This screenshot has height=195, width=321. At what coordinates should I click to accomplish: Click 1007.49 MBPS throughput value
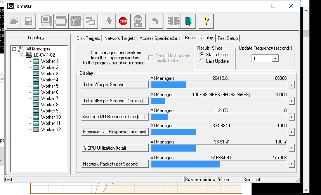(221, 95)
